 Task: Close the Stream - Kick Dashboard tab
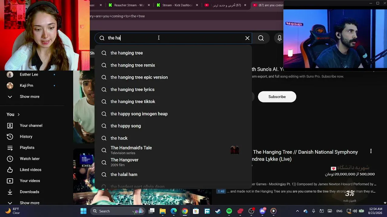click(x=197, y=5)
